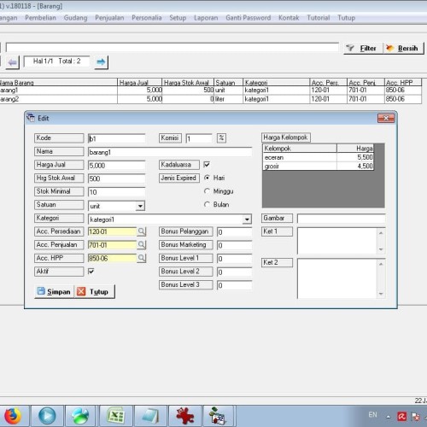
Task: Open the Kategori dropdown list
Action: click(x=247, y=219)
